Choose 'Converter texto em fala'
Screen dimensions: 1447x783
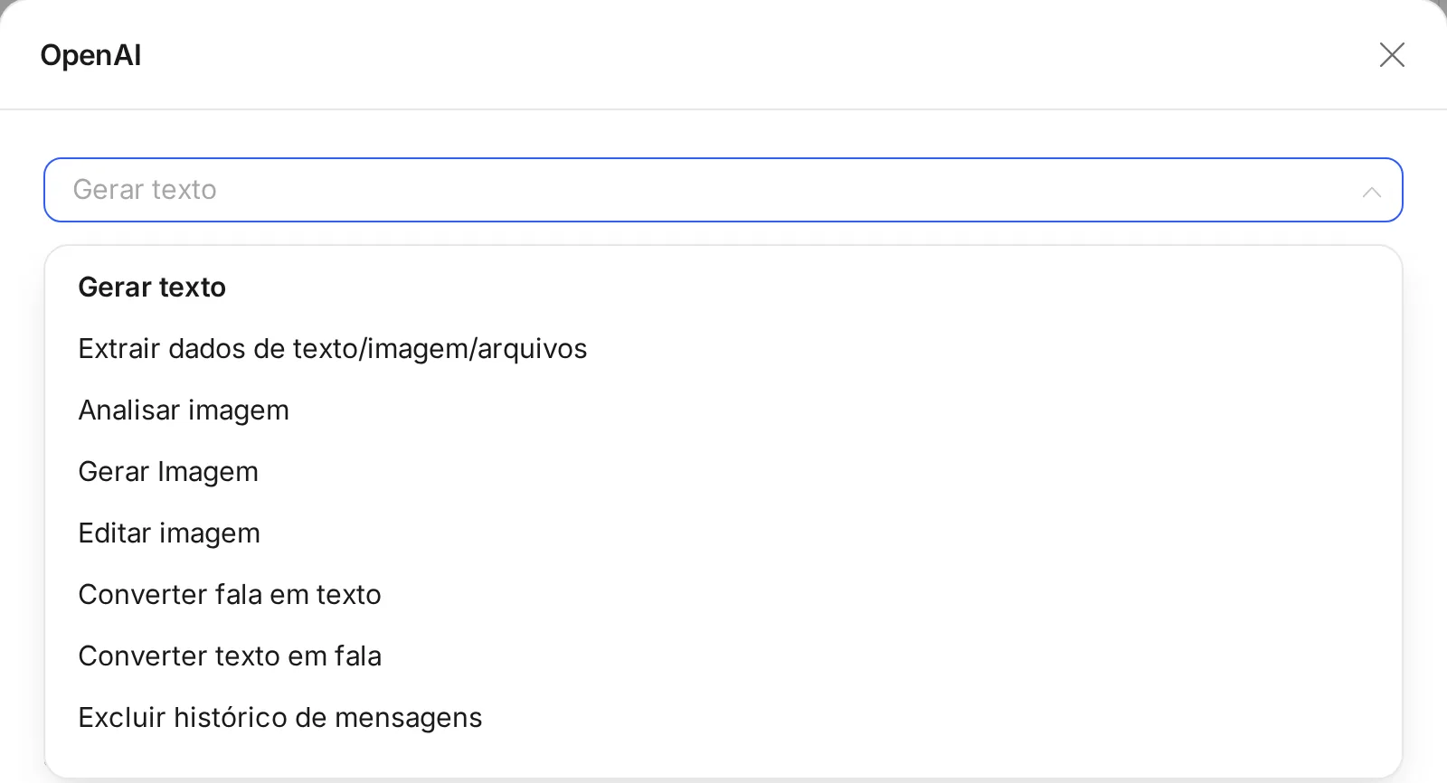[x=723, y=656]
